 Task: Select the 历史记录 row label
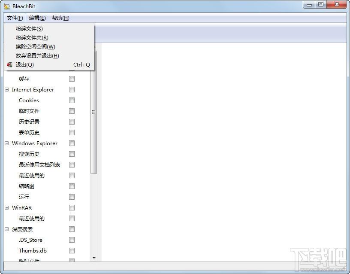click(29, 122)
